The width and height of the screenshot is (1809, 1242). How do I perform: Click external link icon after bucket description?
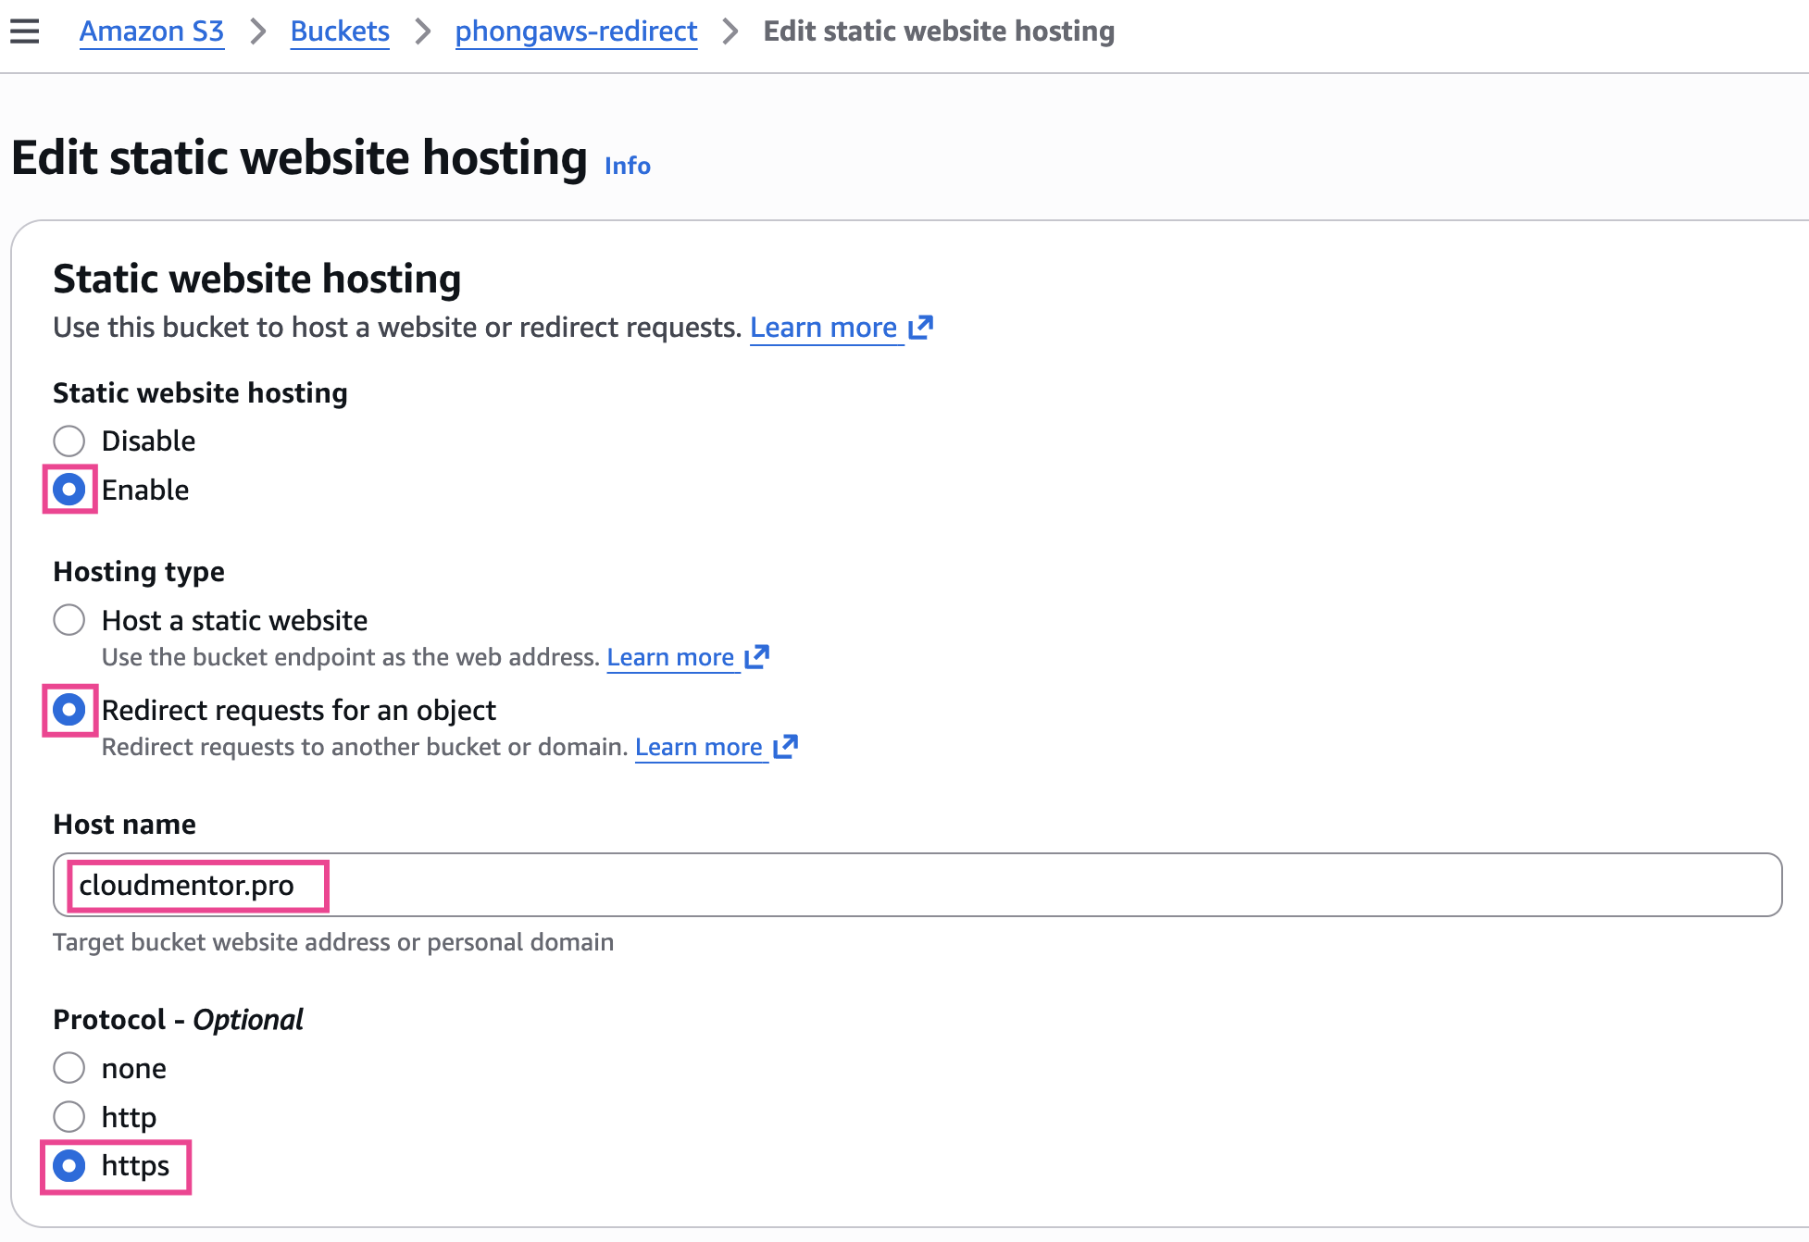pyautogui.click(x=921, y=328)
